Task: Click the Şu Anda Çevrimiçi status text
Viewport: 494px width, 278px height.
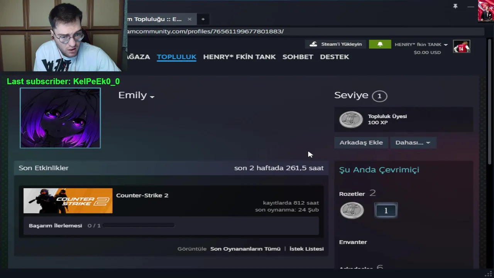Action: tap(379, 170)
